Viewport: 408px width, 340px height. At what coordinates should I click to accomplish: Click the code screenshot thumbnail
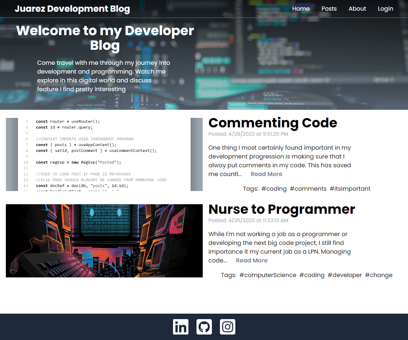104,154
